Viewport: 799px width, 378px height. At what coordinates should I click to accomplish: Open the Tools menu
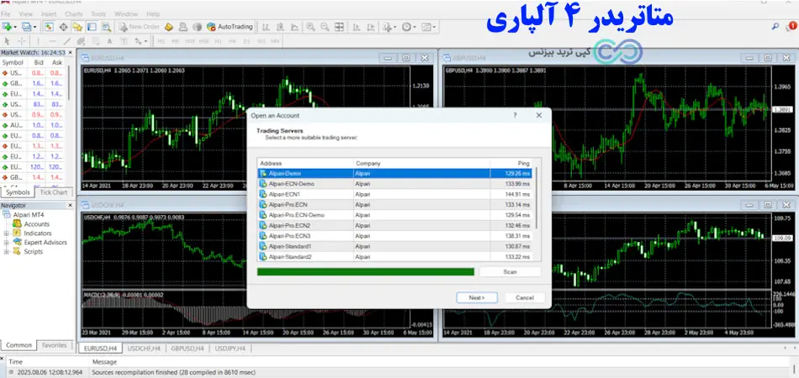click(98, 14)
